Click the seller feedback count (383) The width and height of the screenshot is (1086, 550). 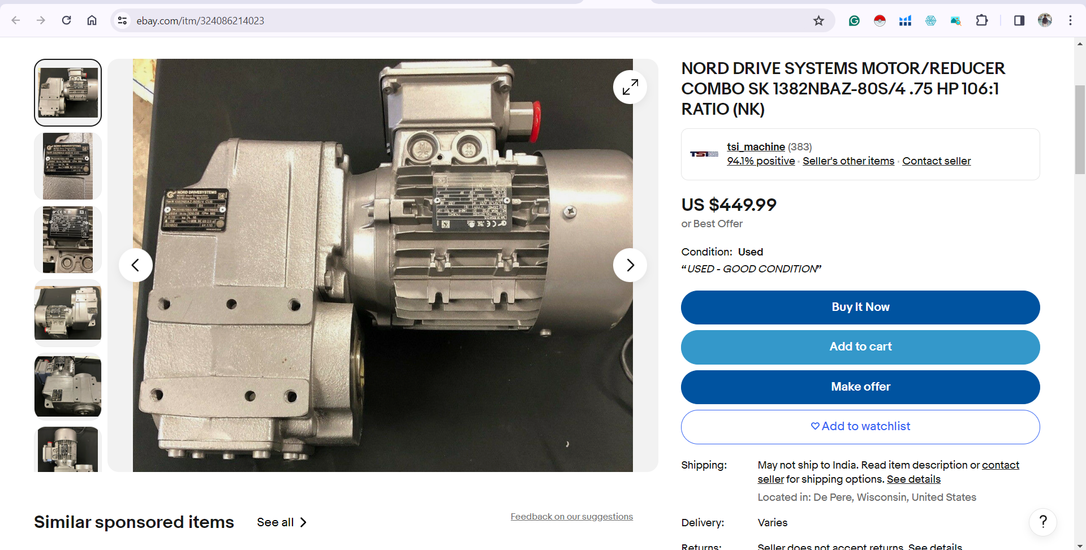coord(800,147)
